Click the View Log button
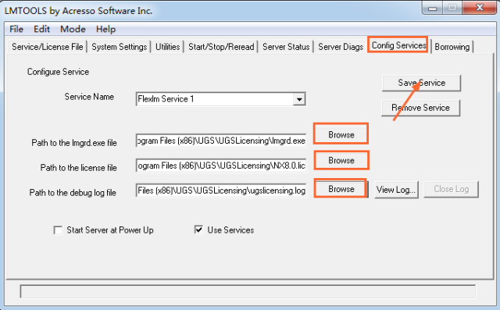The height and width of the screenshot is (310, 500). [396, 190]
